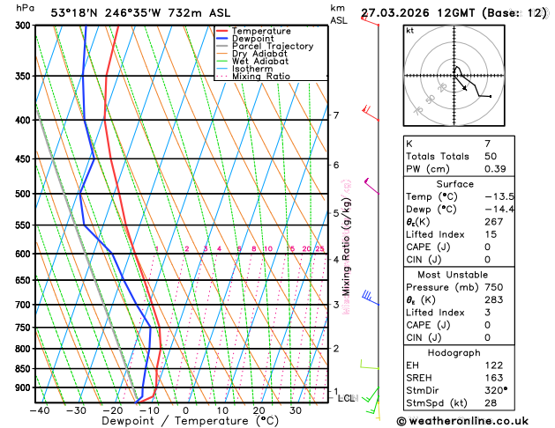This screenshot has height=428, width=555.
Task: Click the -40 temperature axis label
Action: (x=40, y=410)
